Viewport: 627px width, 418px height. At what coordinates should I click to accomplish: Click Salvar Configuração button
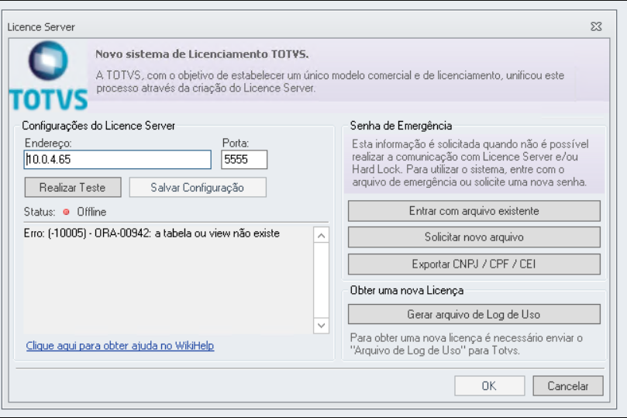[198, 187]
